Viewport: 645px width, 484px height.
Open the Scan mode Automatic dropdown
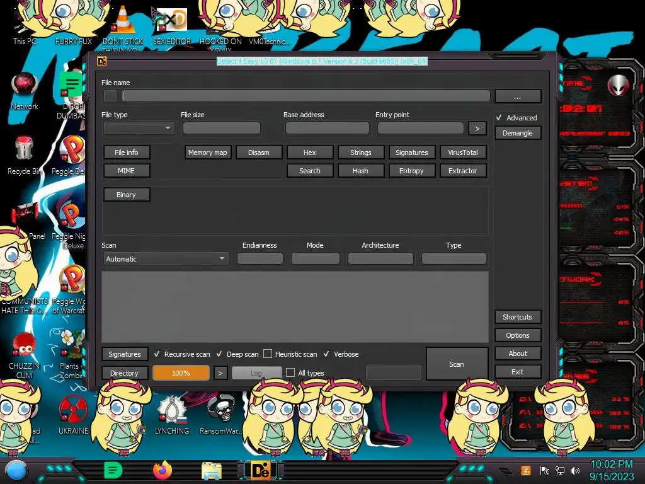coord(166,259)
